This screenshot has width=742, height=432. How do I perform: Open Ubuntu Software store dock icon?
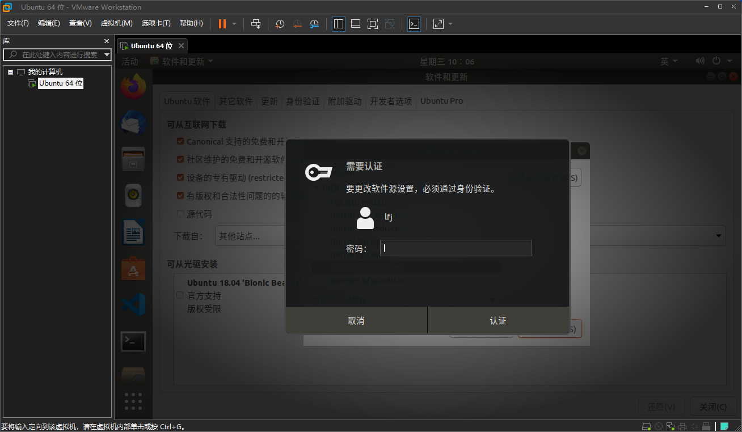(x=133, y=268)
